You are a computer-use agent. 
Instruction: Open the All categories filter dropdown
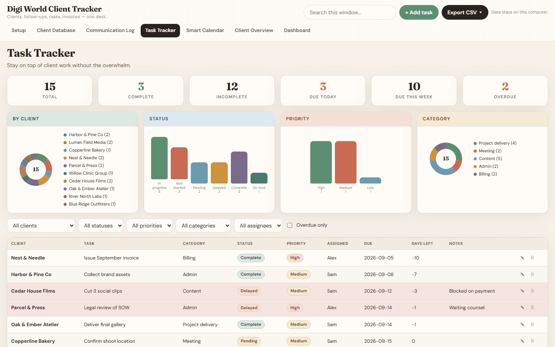(203, 226)
